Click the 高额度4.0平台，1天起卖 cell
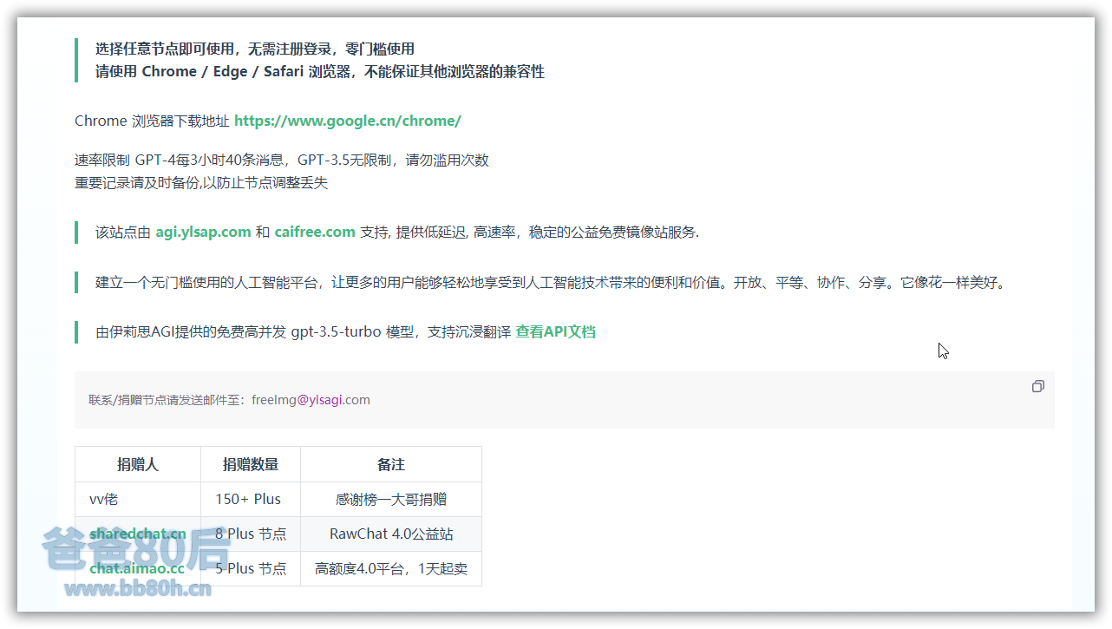 391,568
